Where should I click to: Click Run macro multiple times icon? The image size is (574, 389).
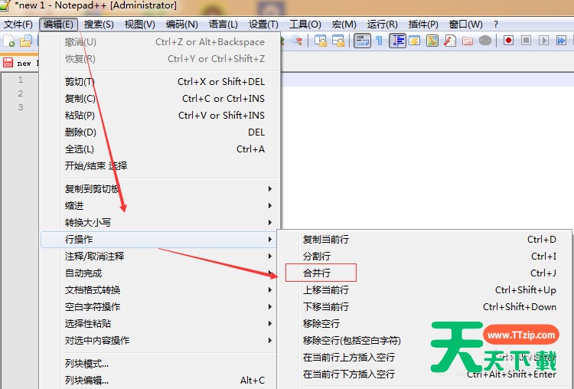(x=561, y=40)
